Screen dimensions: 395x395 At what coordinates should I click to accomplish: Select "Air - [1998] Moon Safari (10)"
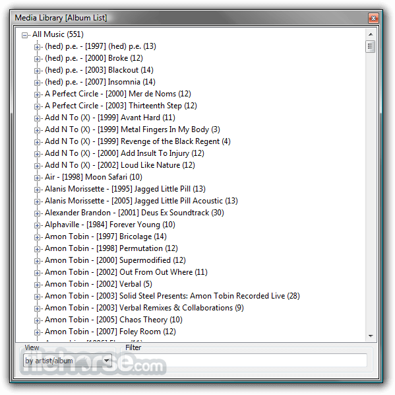tap(94, 177)
